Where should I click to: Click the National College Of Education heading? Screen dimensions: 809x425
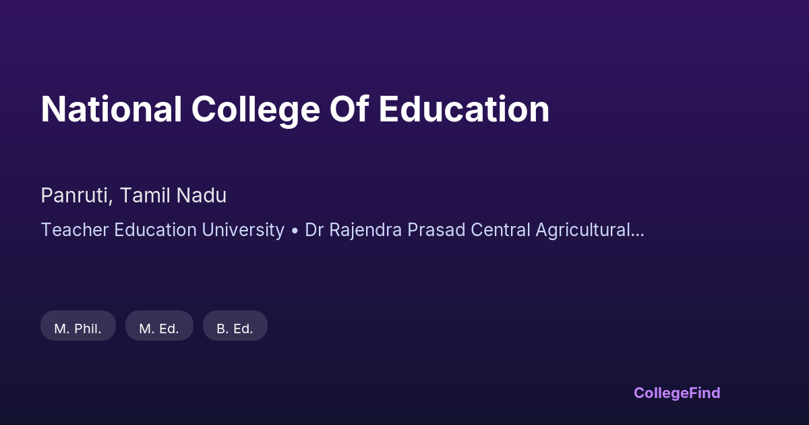[295, 109]
